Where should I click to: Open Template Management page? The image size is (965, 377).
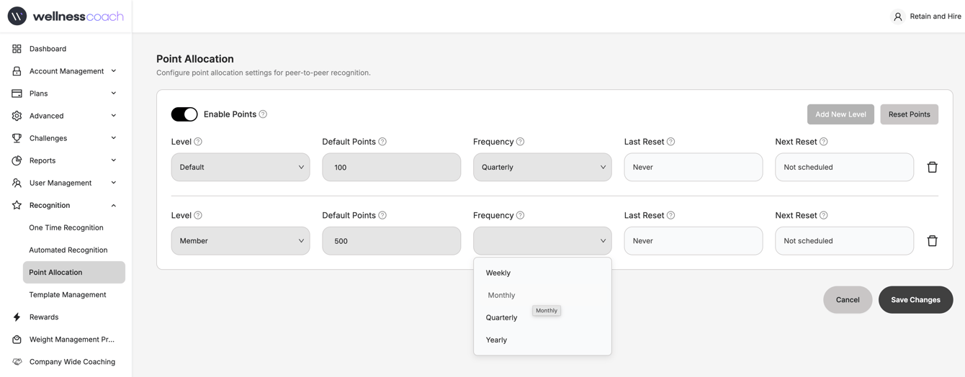68,294
